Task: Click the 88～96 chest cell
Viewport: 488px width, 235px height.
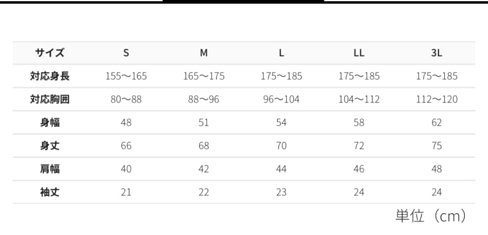Action: point(204,99)
